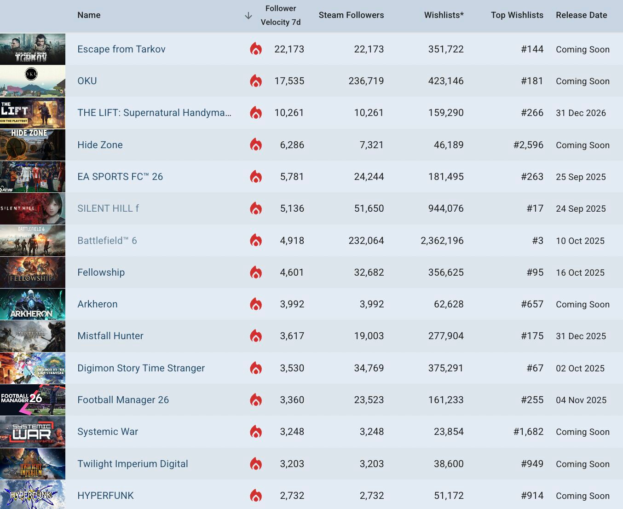Select Fellowship wishlists 356,625
Image resolution: width=623 pixels, height=509 pixels.
[446, 272]
